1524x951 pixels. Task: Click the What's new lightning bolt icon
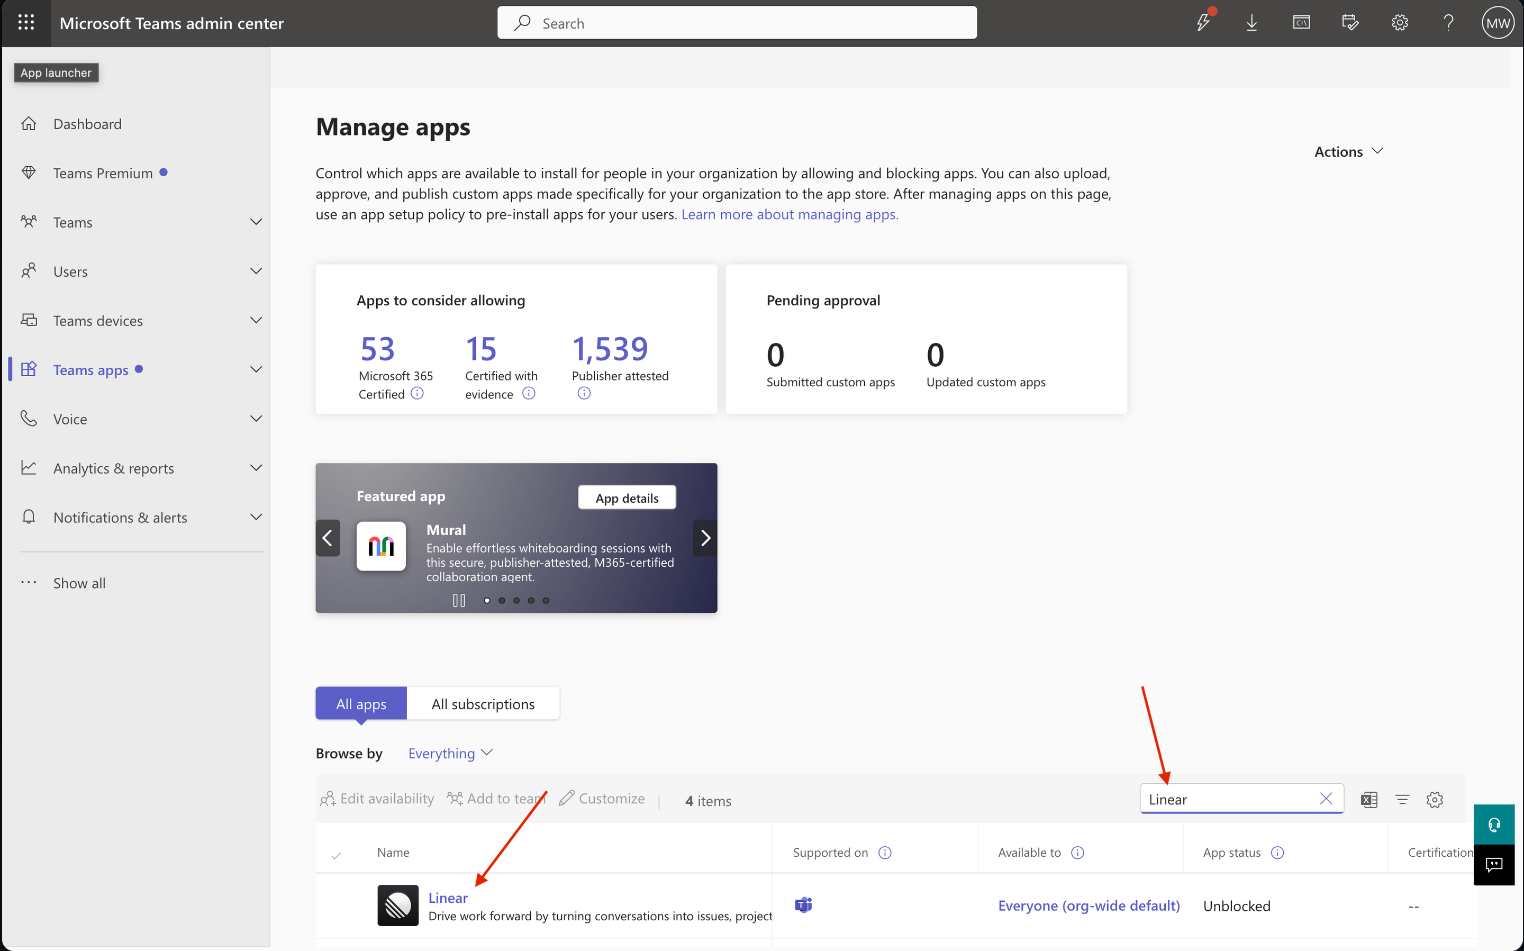[x=1204, y=23]
